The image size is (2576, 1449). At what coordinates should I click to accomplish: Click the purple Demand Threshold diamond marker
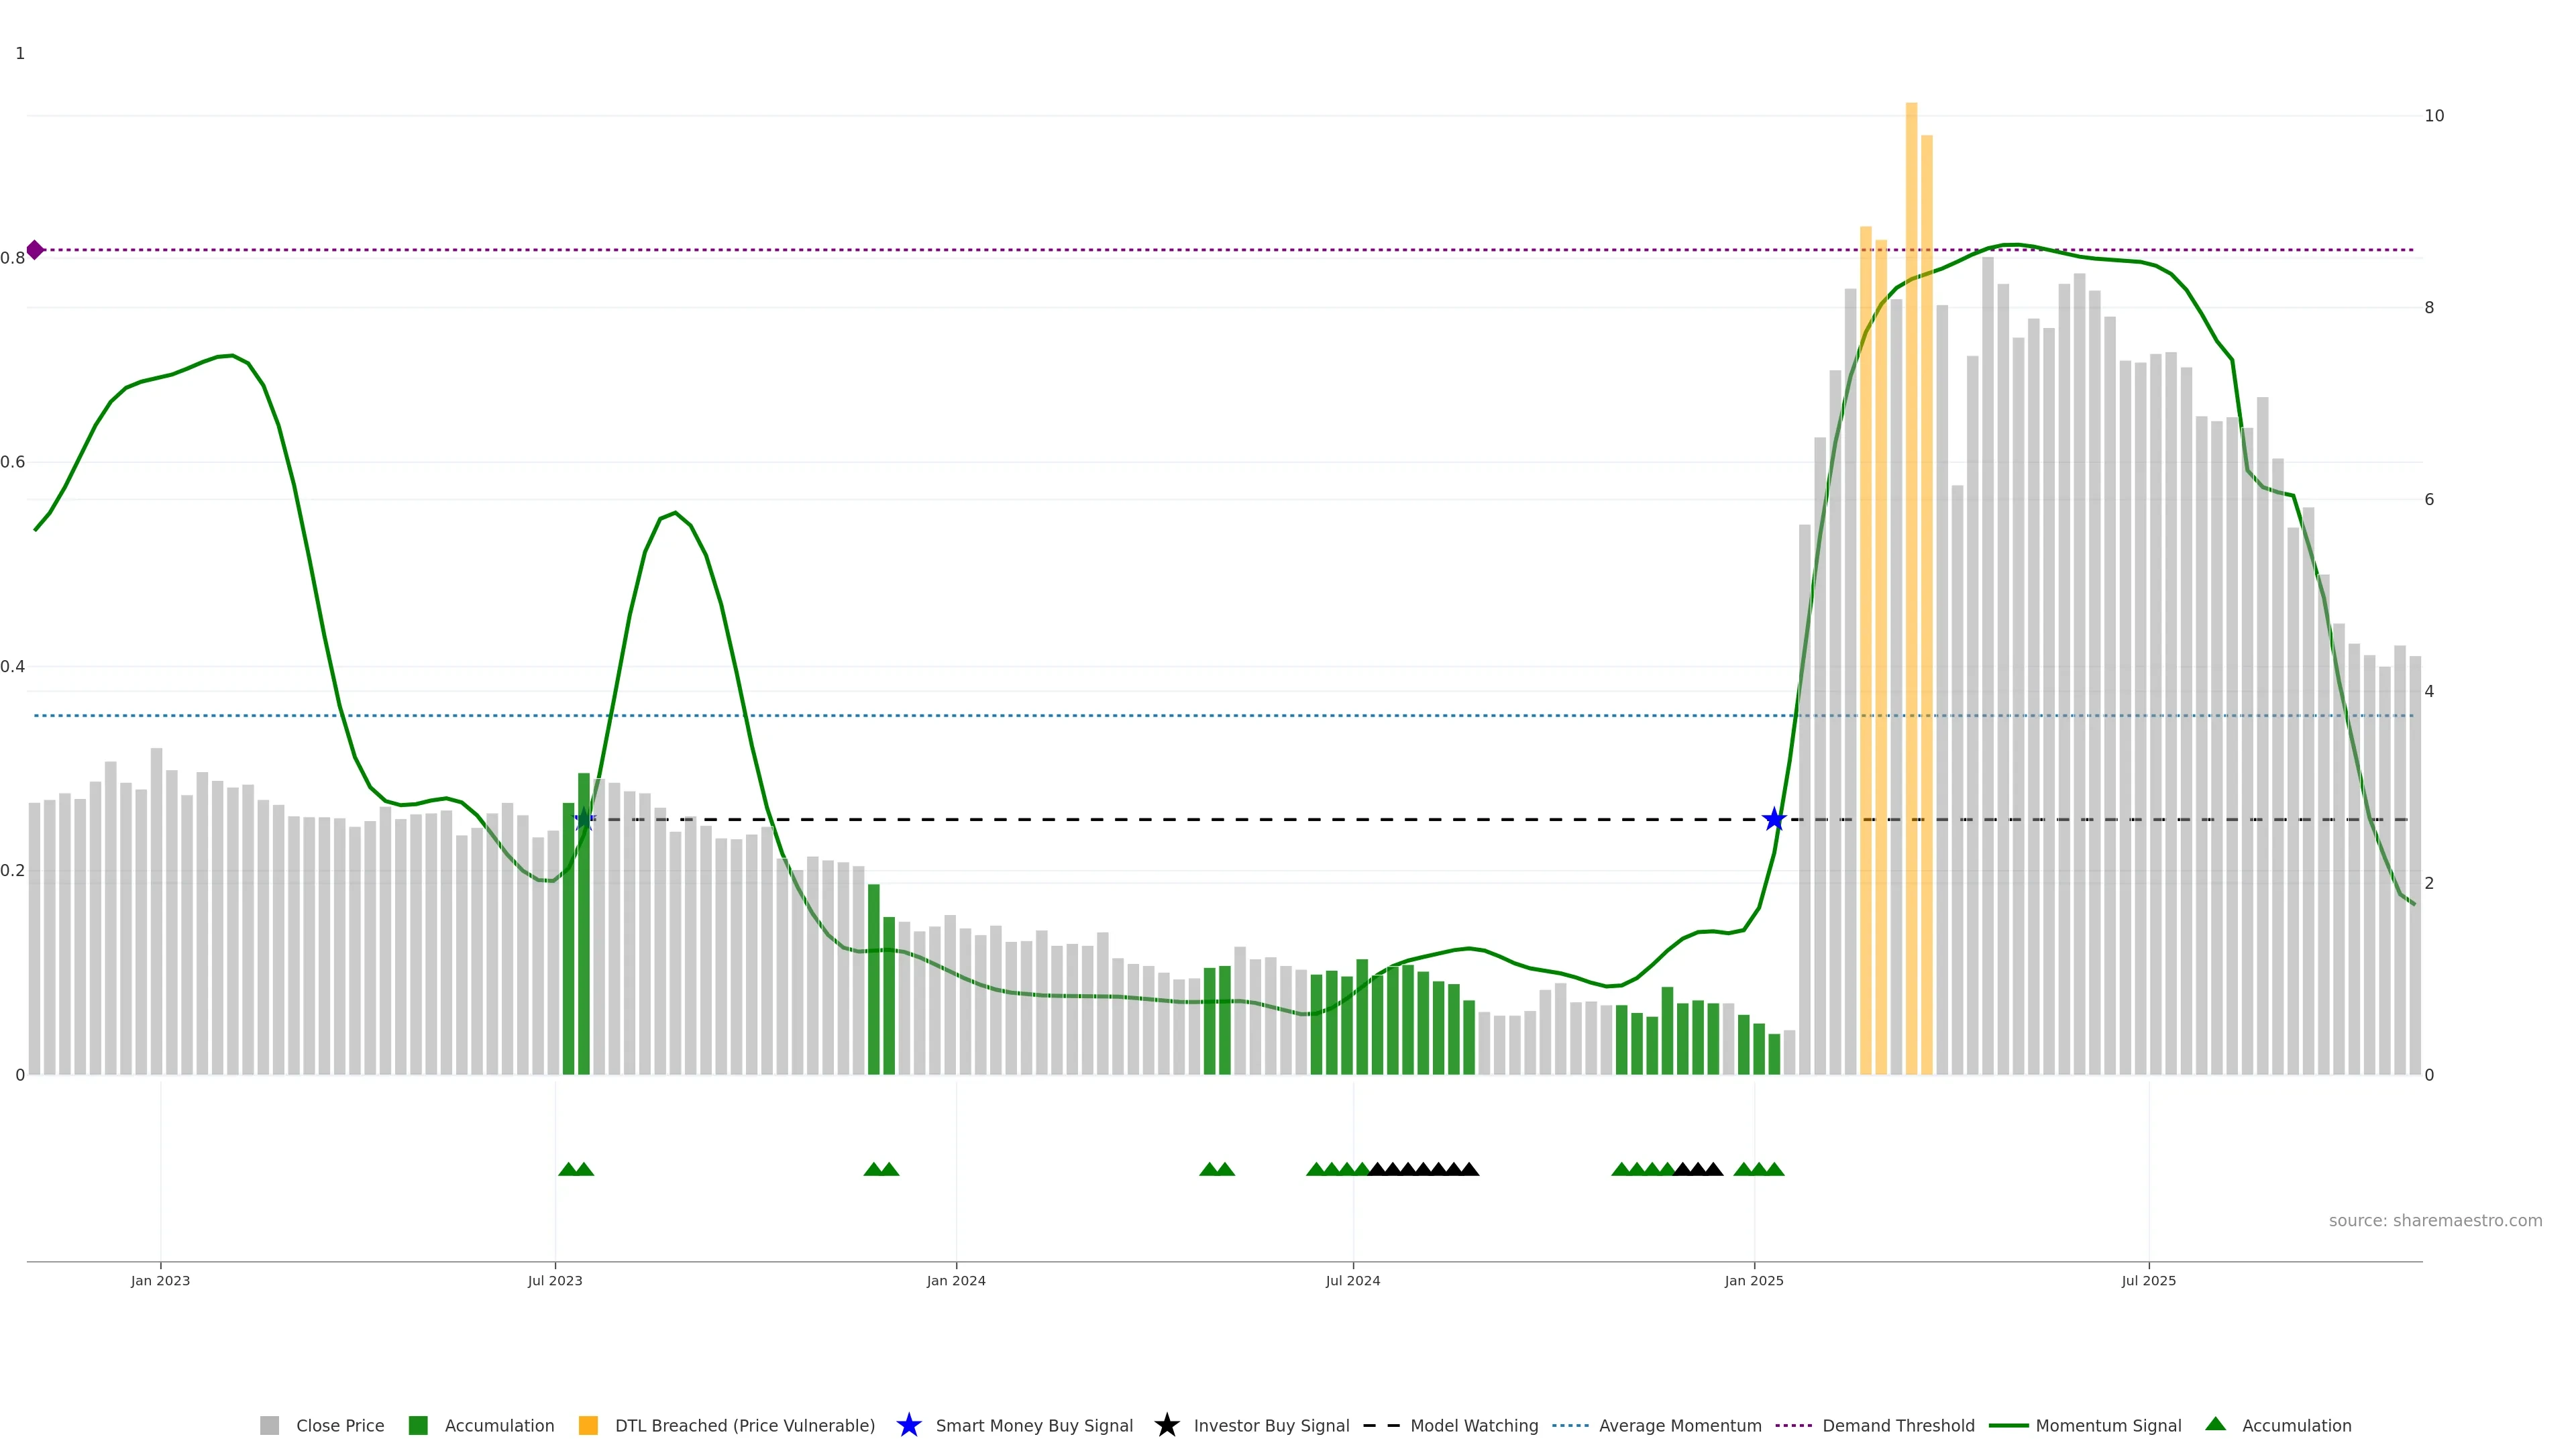(35, 250)
